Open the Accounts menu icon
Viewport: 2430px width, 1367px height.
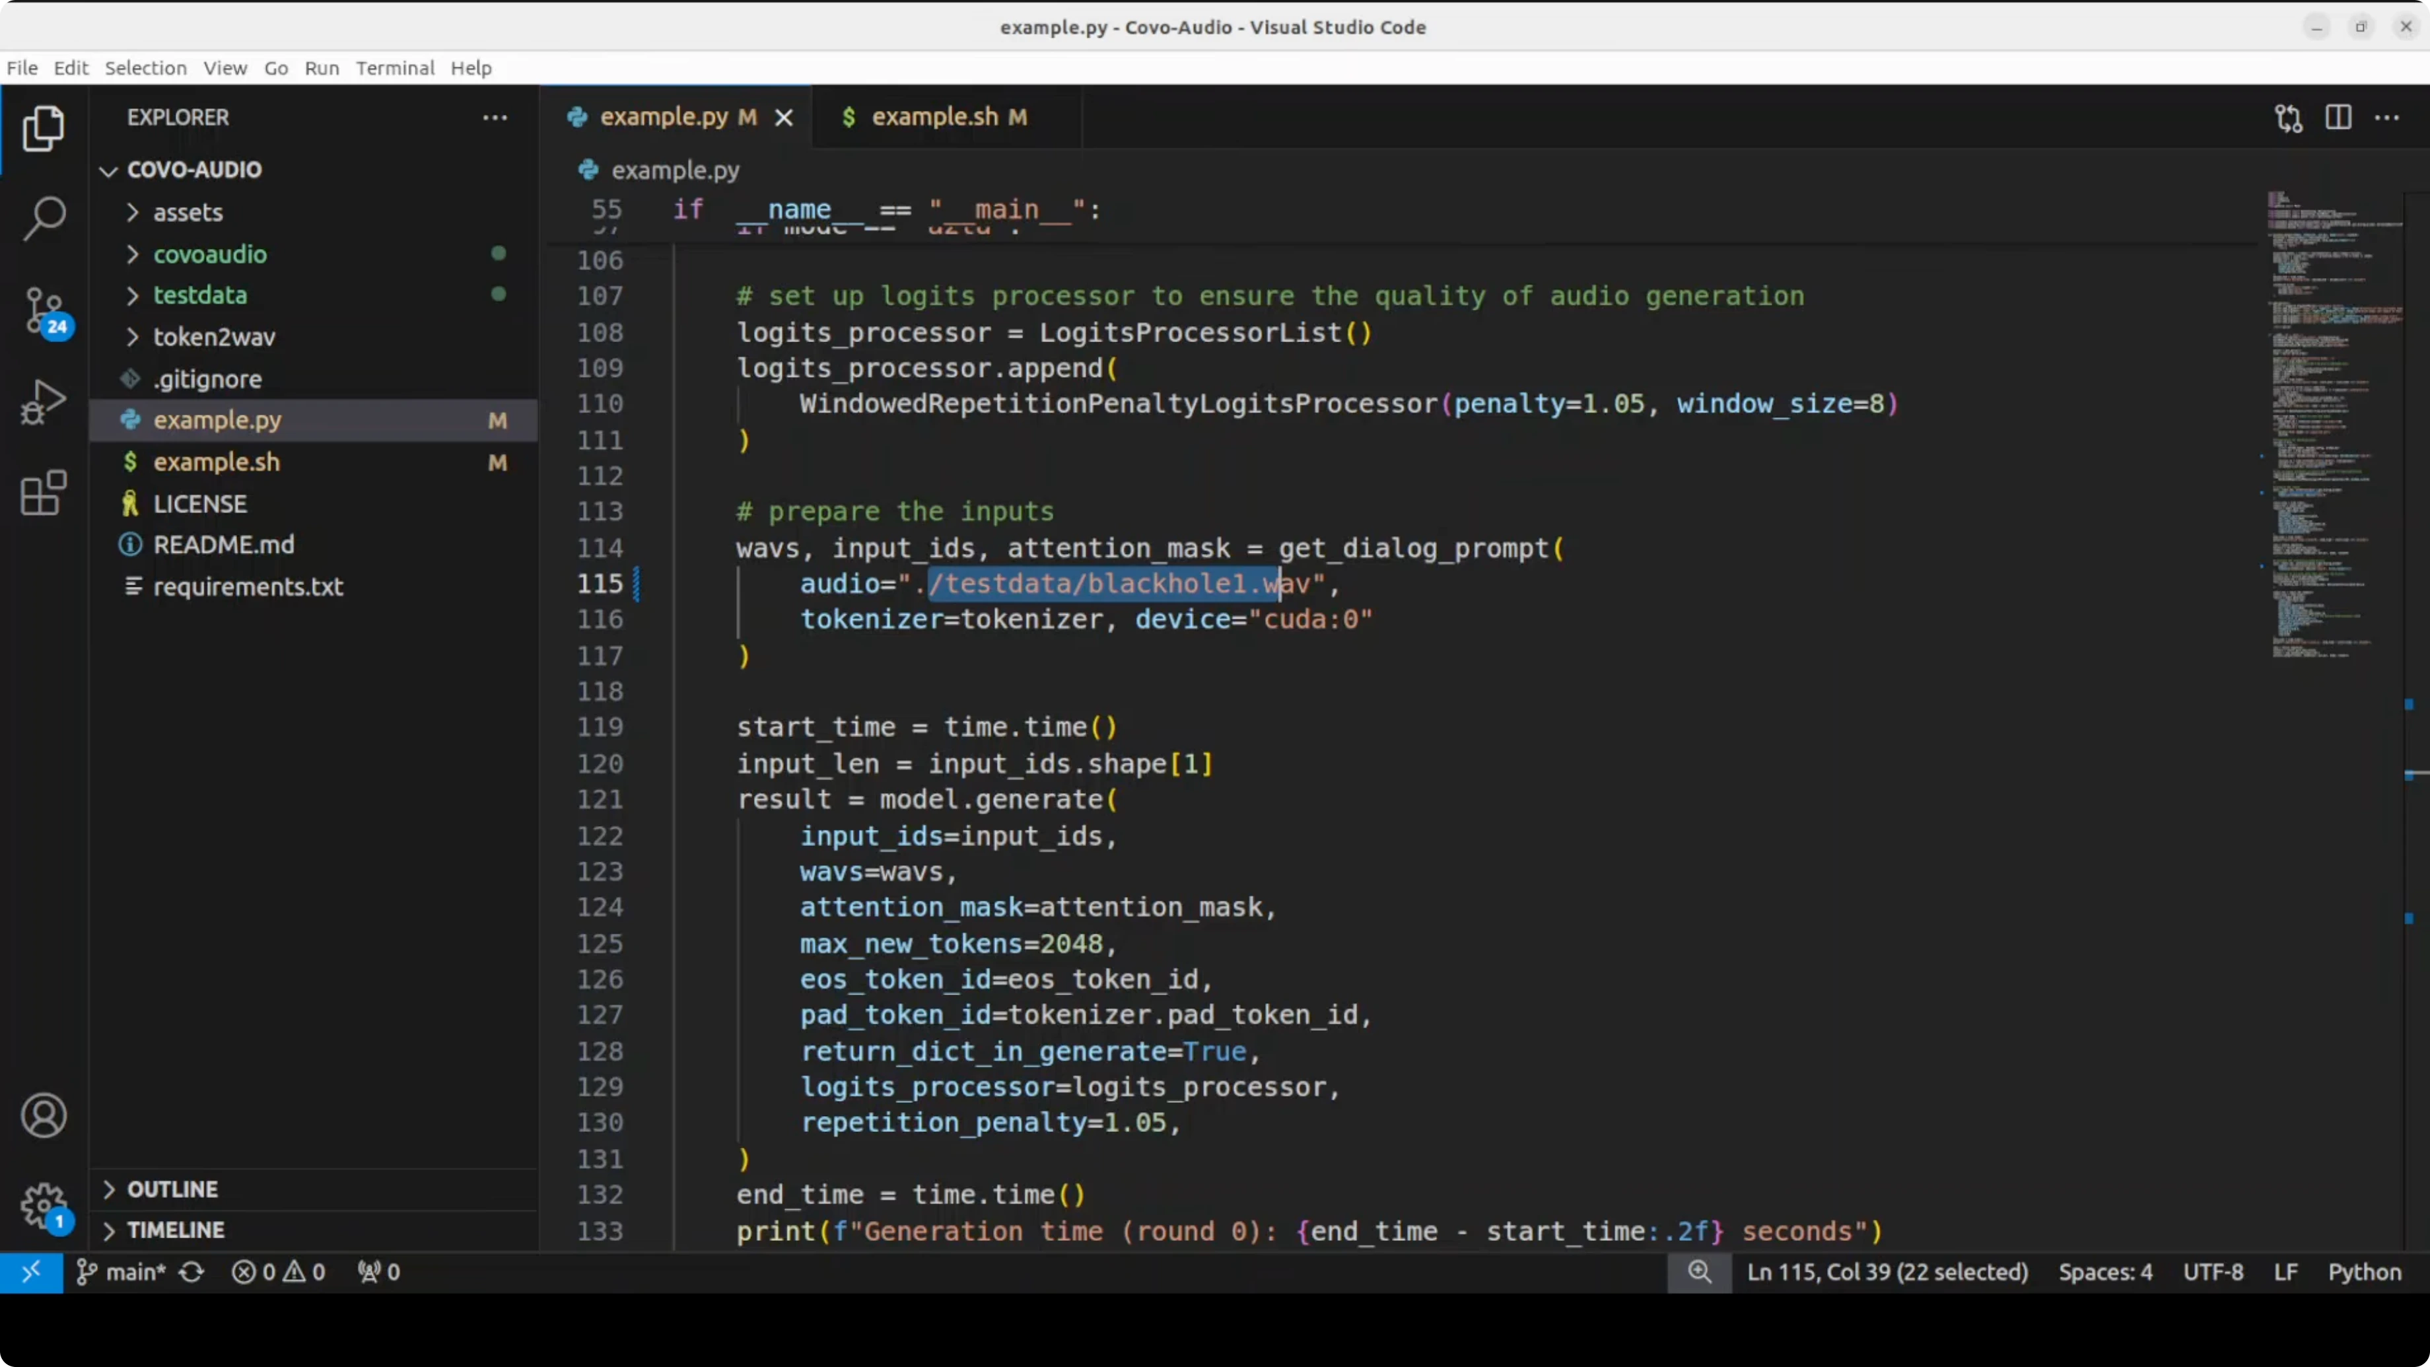pyautogui.click(x=44, y=1116)
